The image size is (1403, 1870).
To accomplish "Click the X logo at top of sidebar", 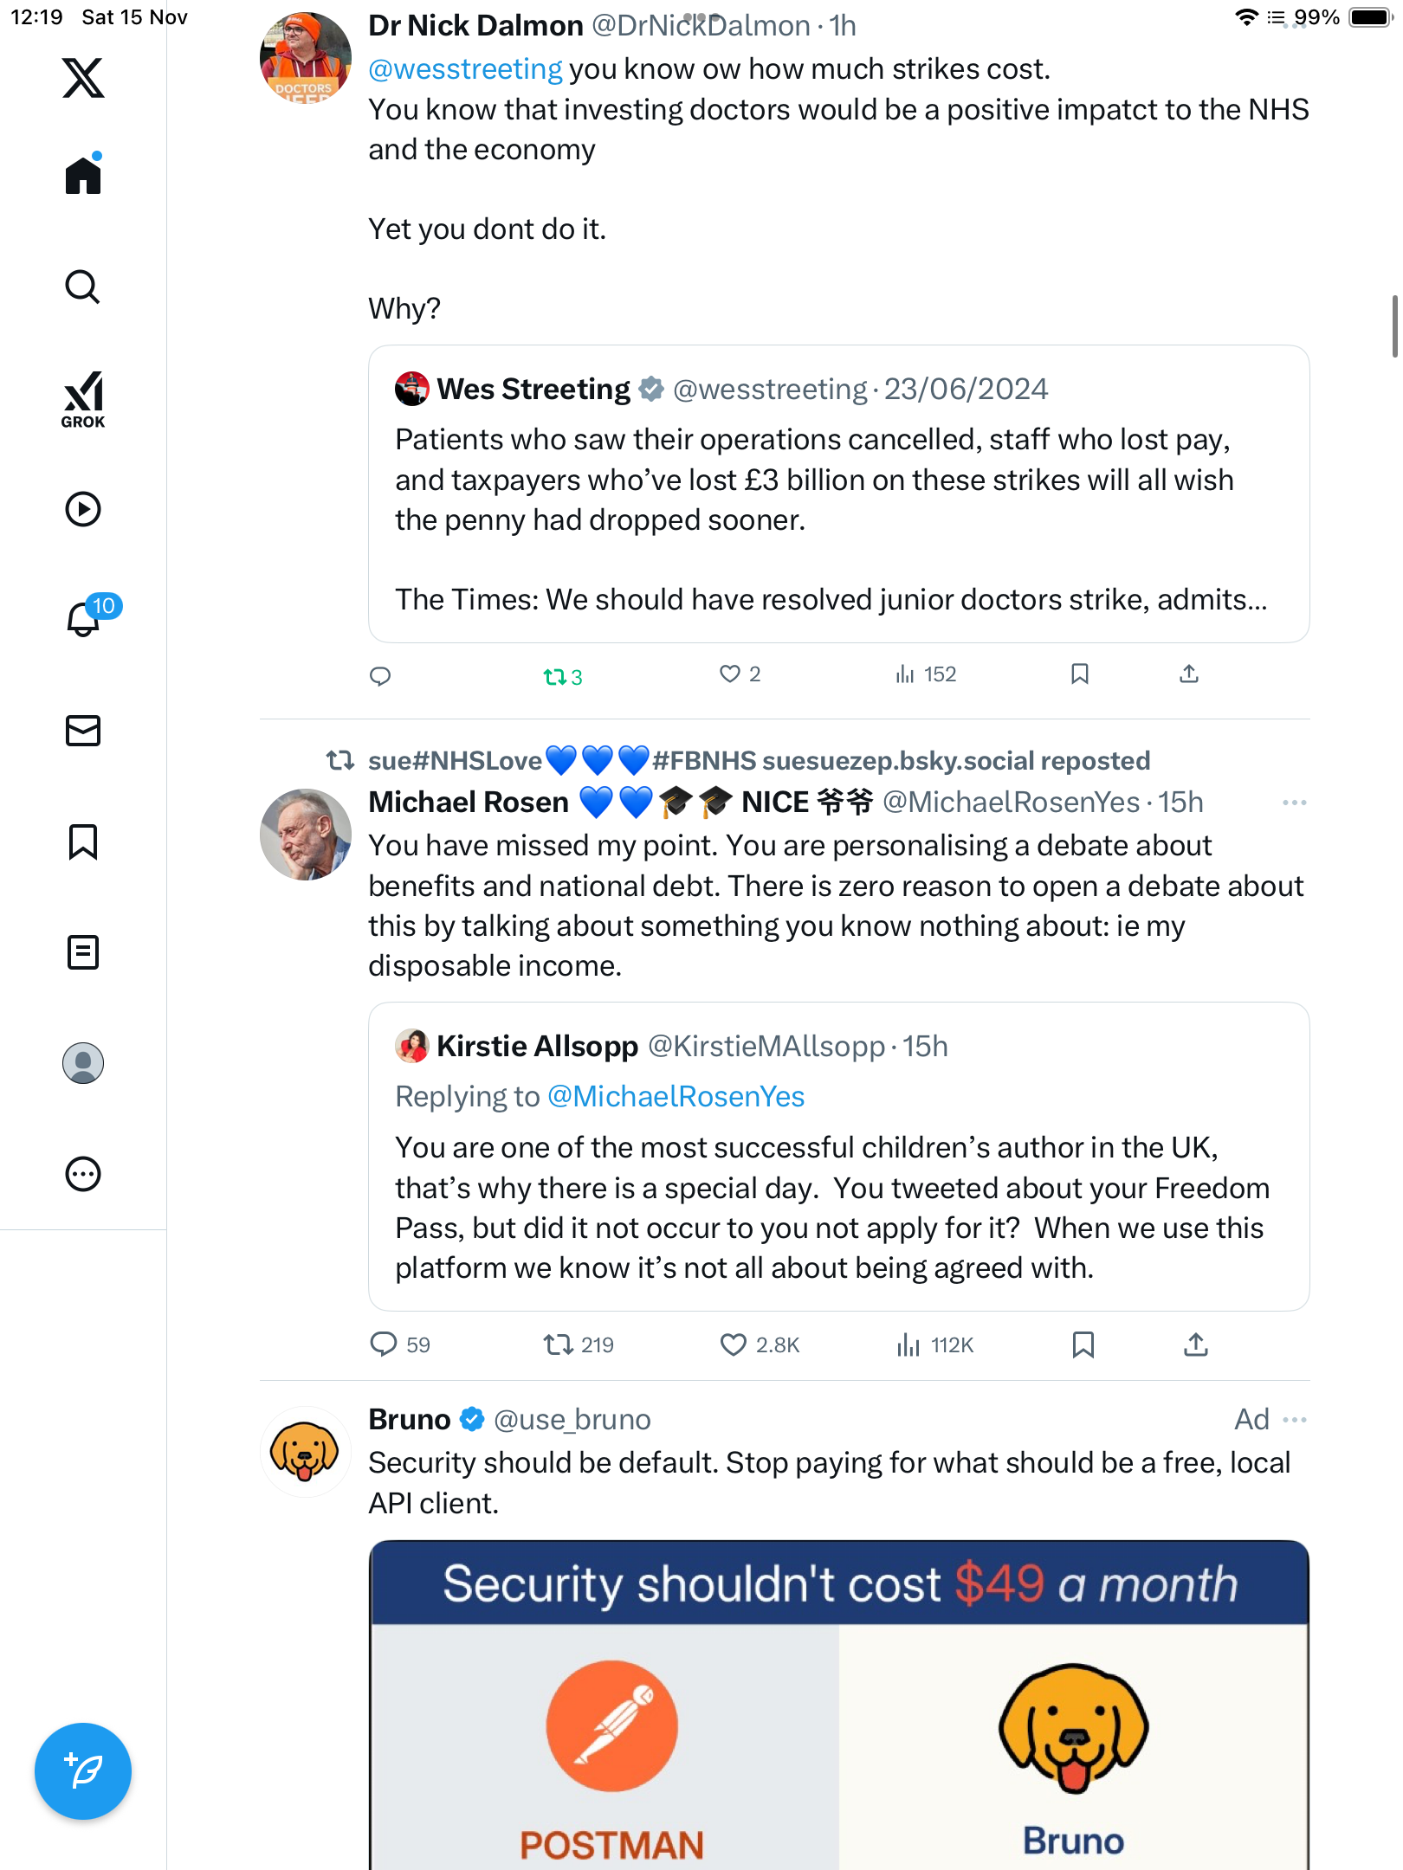I will point(83,78).
